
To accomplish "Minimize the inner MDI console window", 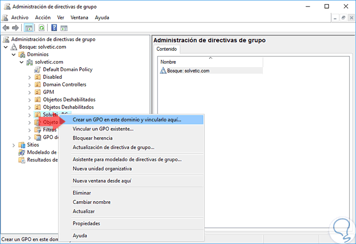I will pyautogui.click(x=335, y=18).
